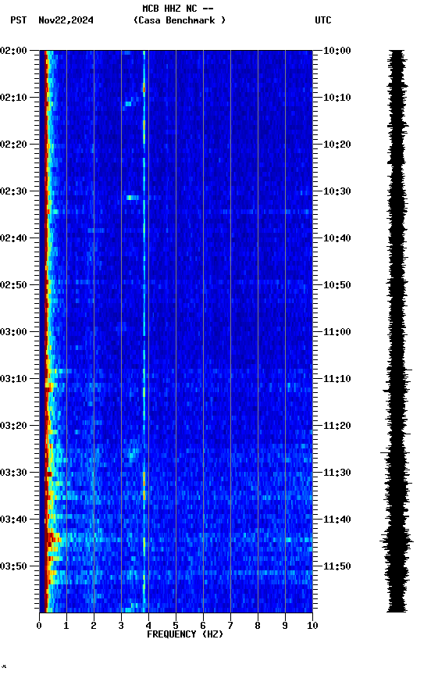The height and width of the screenshot is (675, 431).
Task: Click the 'FREQUENCY (HZ)' axis title
Action: click(x=185, y=634)
